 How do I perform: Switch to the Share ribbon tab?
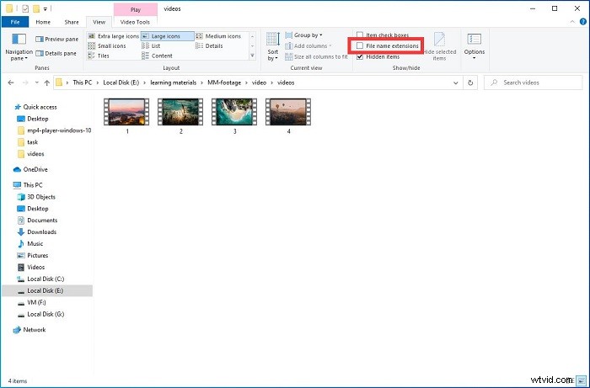point(71,21)
